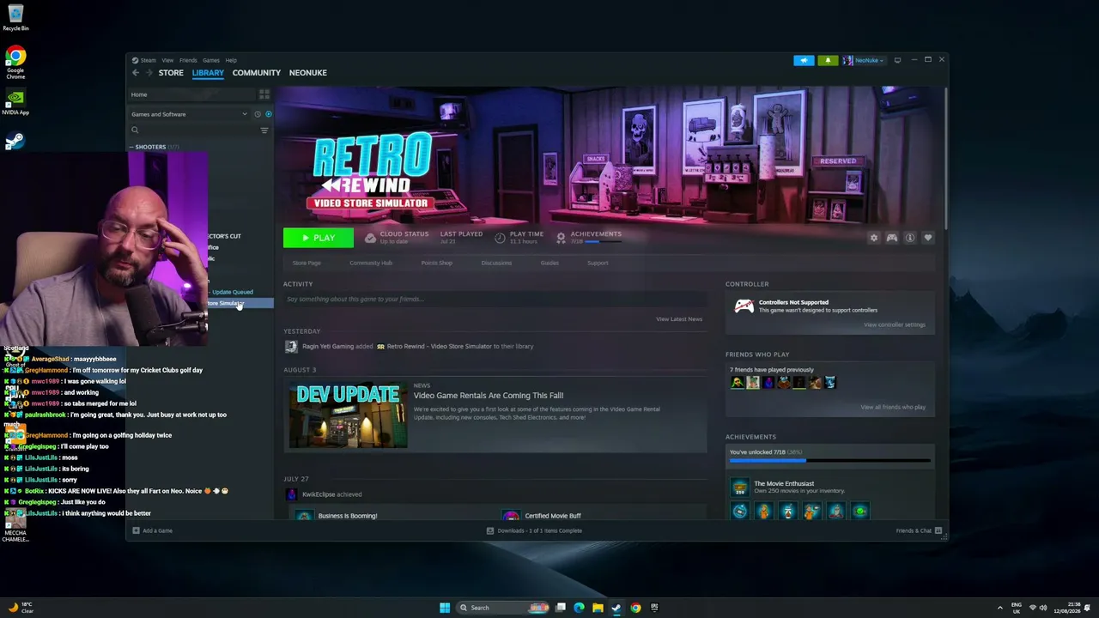
Task: Switch to the LIBRARY tab
Action: point(208,73)
